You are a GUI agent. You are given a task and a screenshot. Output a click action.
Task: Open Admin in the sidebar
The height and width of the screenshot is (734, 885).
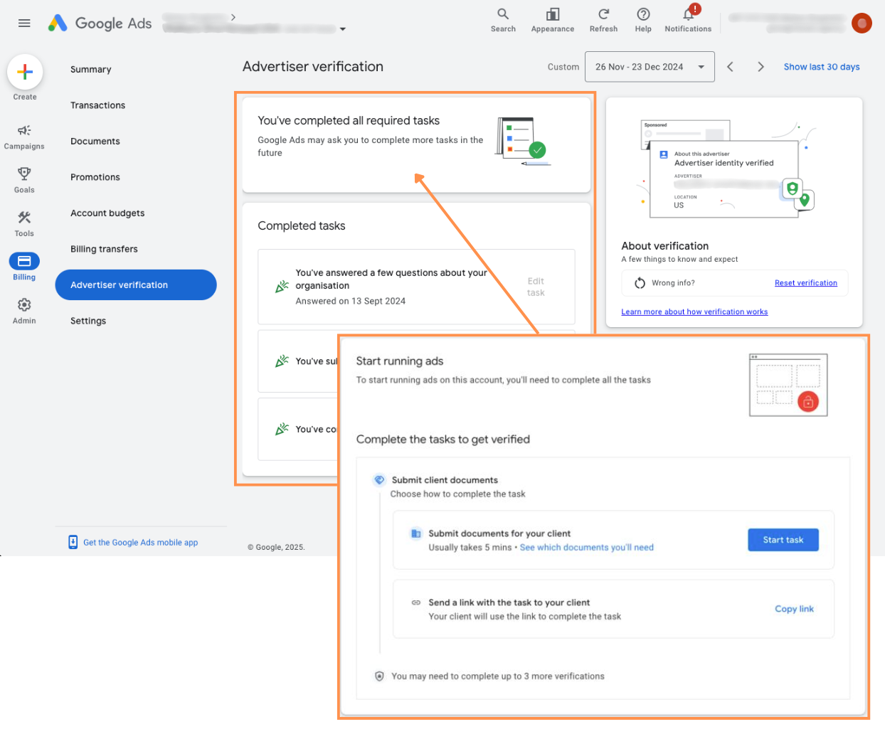(x=24, y=311)
